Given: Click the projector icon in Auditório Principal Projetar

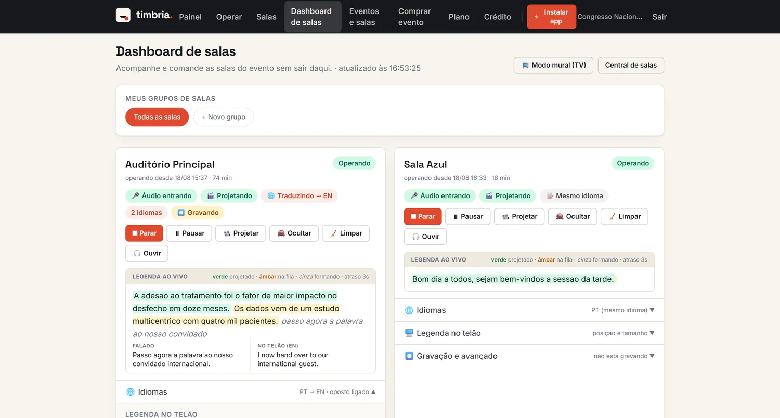Looking at the screenshot, I should click(x=227, y=233).
